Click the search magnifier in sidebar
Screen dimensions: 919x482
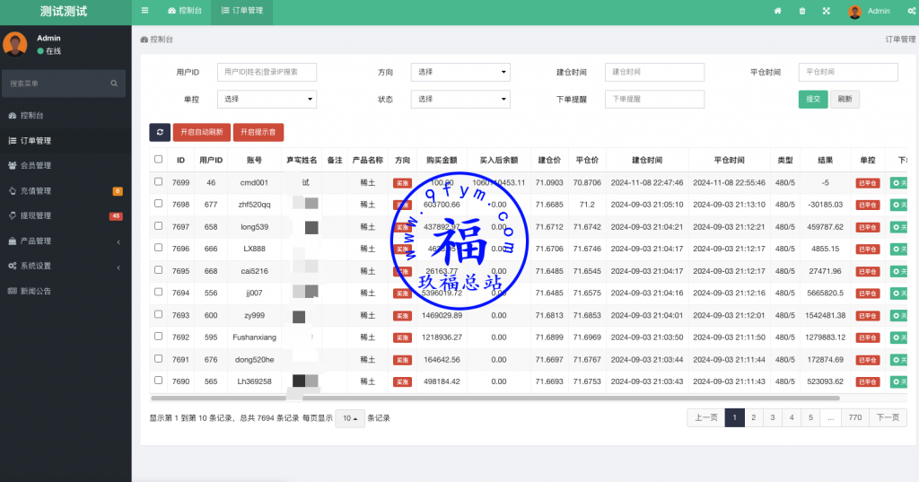[x=114, y=83]
